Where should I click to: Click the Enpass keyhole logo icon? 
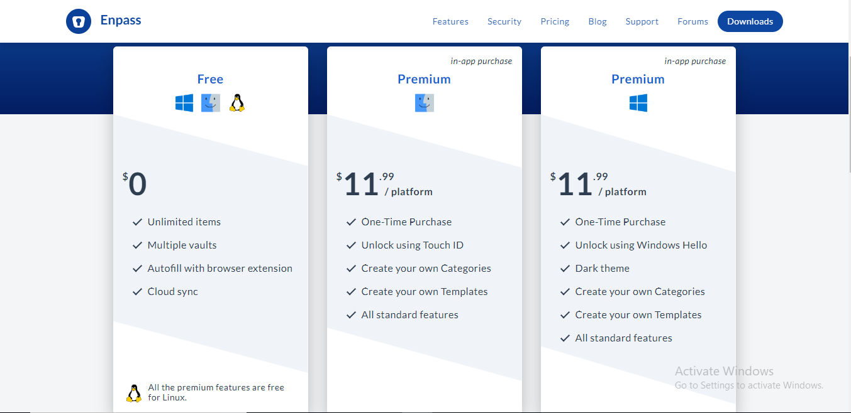tap(79, 21)
